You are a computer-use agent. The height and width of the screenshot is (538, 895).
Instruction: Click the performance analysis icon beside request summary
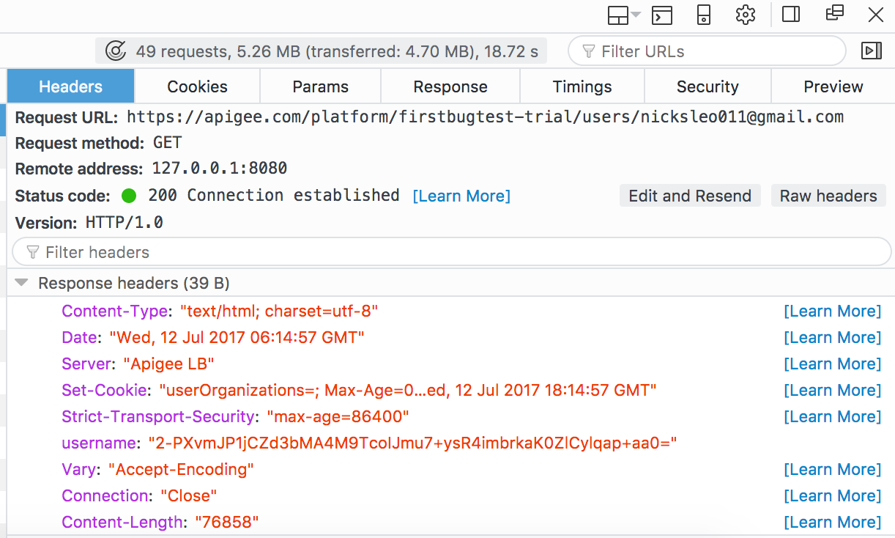coord(116,51)
